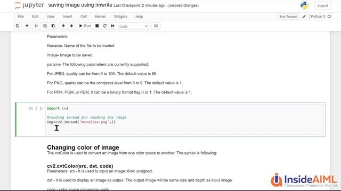Rename notebook title saving image using imwrite
This screenshot has height=191, width=341.
[x=80, y=5]
